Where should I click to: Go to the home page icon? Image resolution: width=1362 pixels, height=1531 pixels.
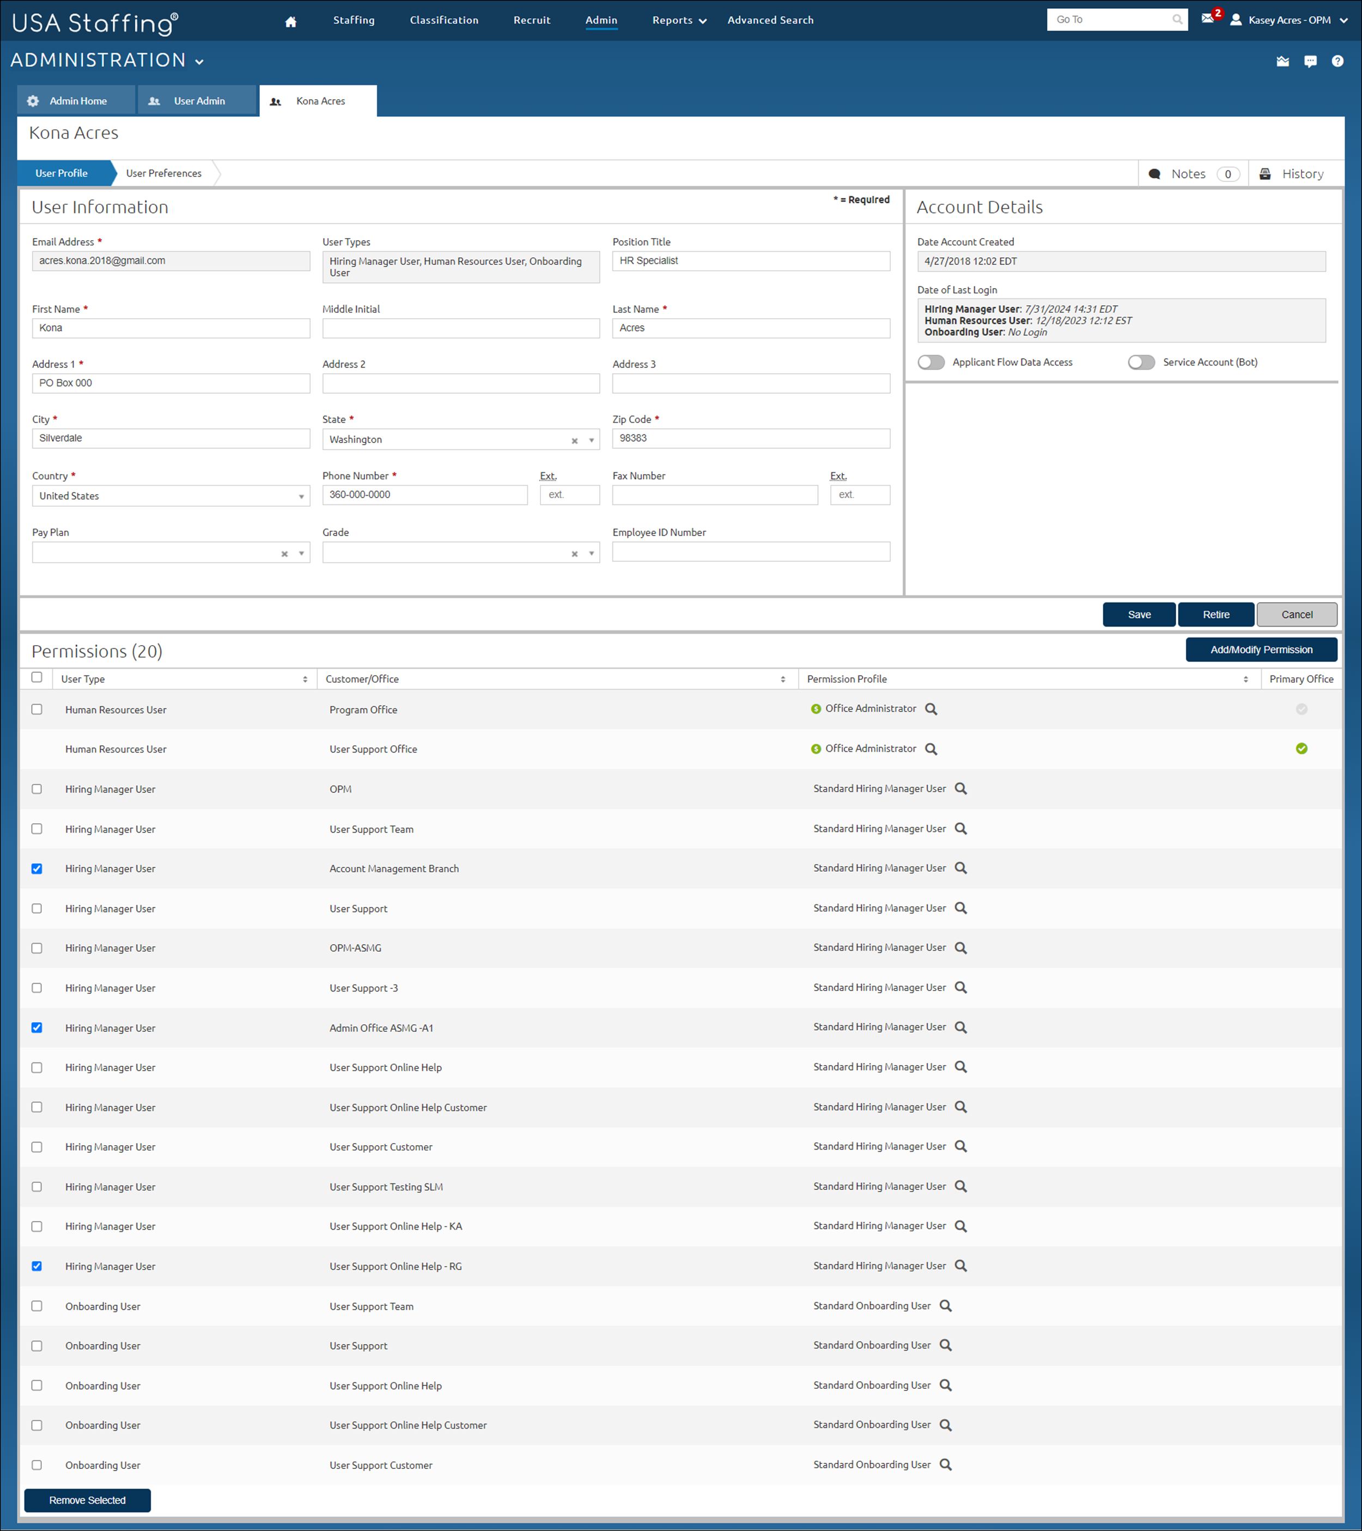pyautogui.click(x=291, y=22)
